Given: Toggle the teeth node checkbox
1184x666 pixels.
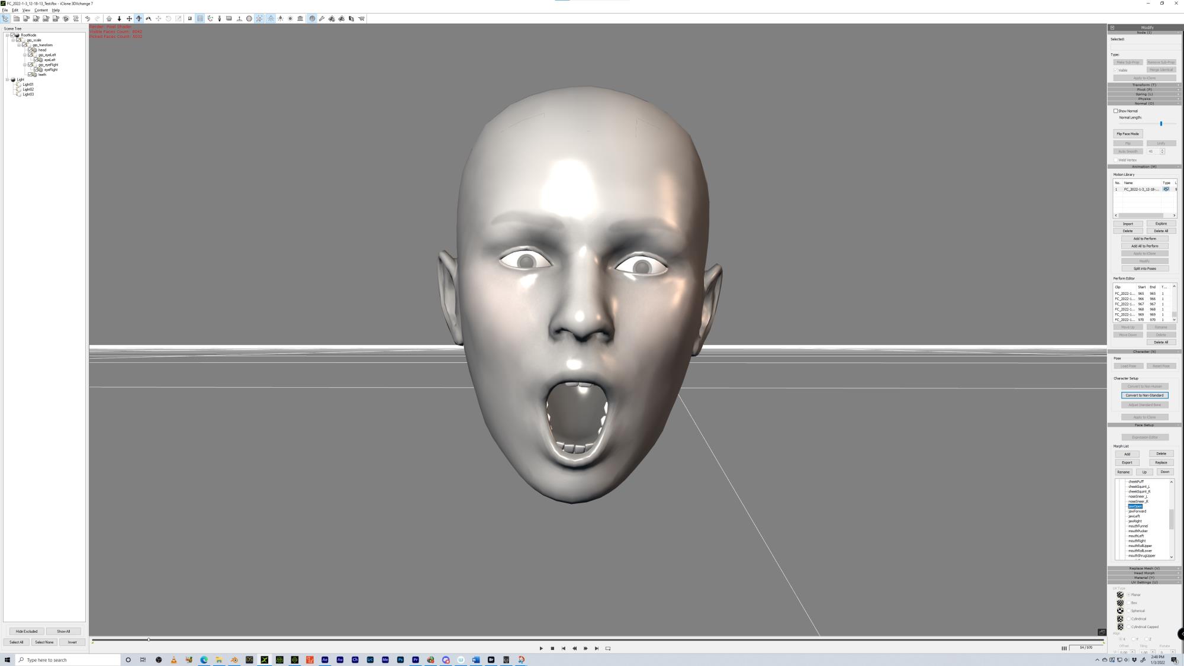Looking at the screenshot, I should pyautogui.click(x=30, y=75).
